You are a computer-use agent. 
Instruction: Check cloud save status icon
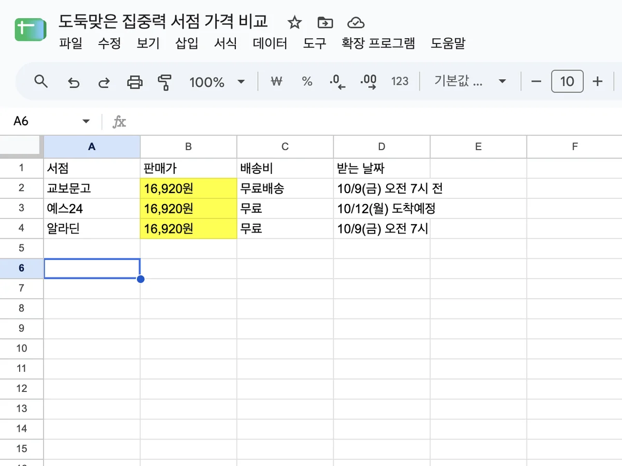tap(356, 22)
